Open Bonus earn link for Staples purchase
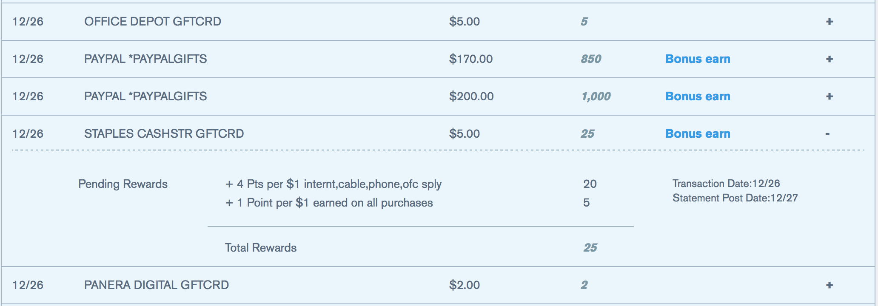 click(698, 134)
